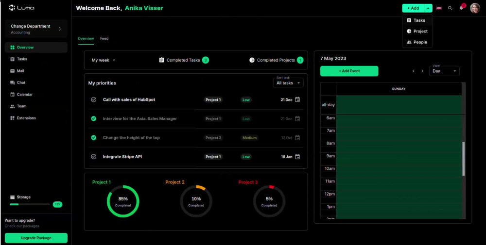This screenshot has width=486, height=245.
Task: Mark Call with sales of HubSpot complete
Action: [94, 99]
